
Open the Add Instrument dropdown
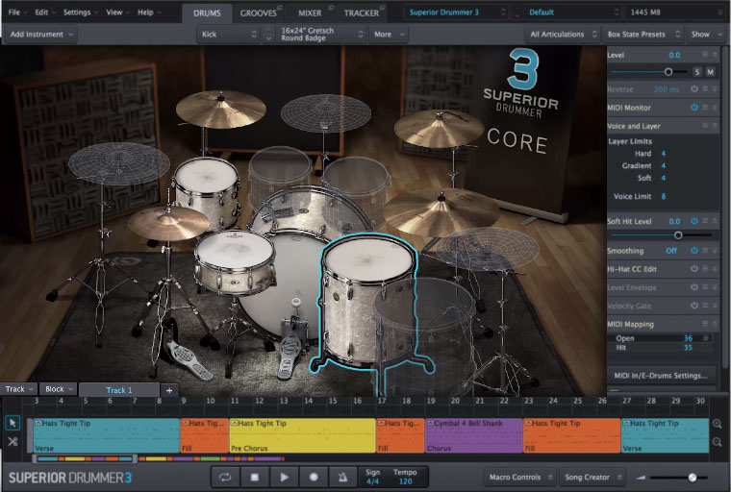41,34
